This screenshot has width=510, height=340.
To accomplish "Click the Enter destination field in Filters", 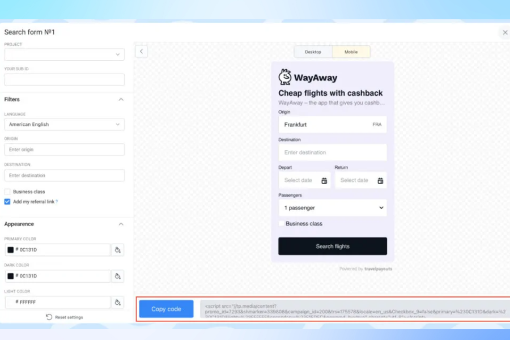I will point(64,176).
